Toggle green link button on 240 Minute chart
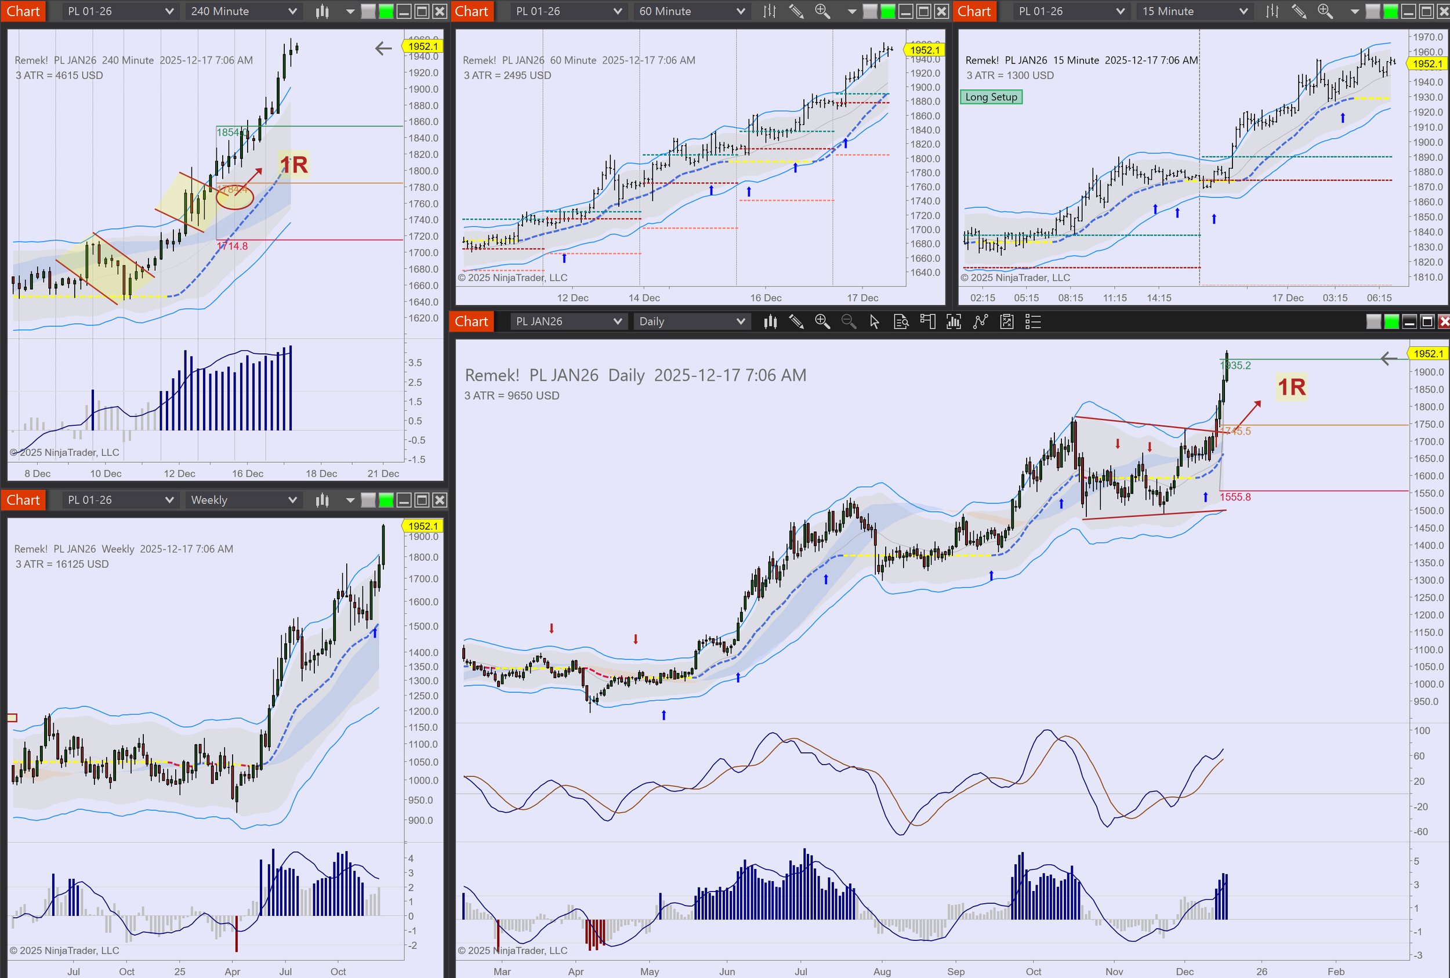1450x978 pixels. (x=386, y=11)
